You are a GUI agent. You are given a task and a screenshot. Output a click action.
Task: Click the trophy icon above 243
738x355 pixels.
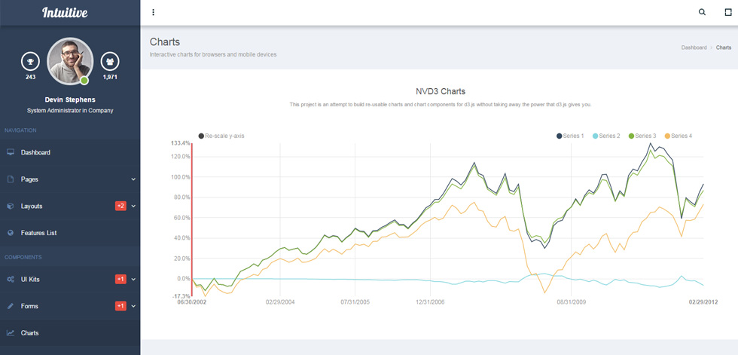coord(31,61)
